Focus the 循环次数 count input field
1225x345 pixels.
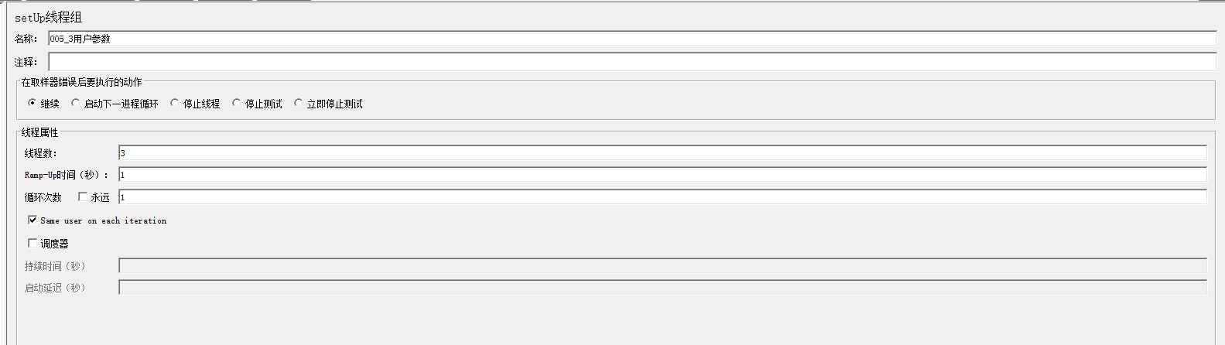pos(662,197)
